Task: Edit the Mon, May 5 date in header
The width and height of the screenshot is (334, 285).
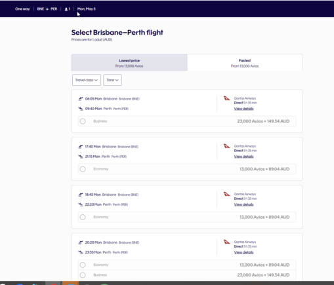Action: point(87,9)
